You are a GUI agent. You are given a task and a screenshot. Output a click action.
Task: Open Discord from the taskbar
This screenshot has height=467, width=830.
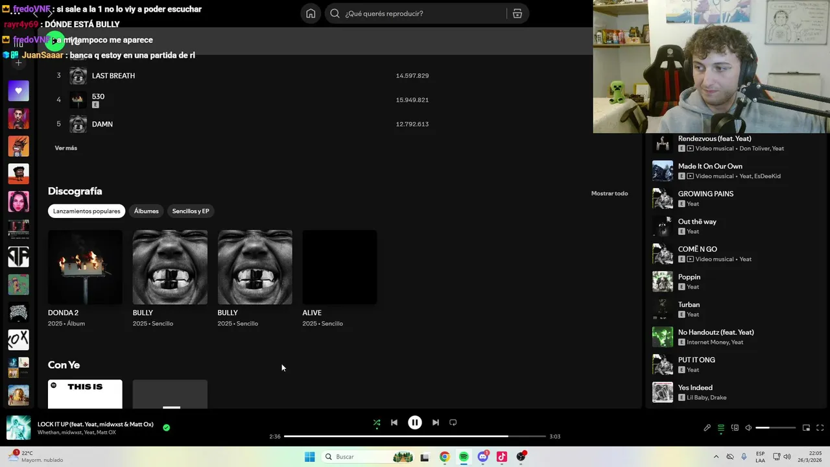[x=482, y=457]
